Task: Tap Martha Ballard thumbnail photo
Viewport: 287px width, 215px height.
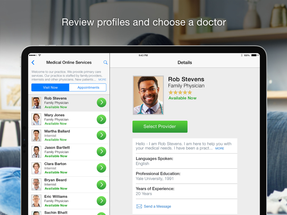Action: [36, 136]
